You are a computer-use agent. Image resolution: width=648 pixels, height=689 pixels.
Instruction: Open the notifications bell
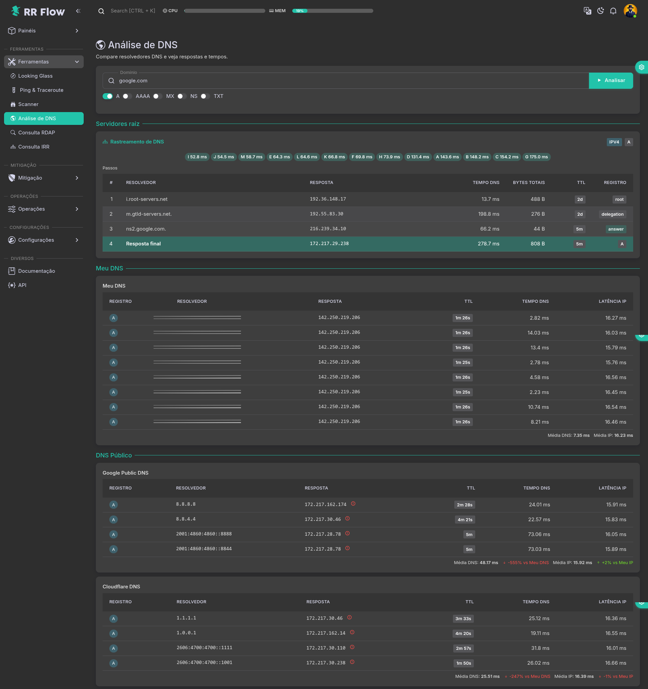(613, 11)
